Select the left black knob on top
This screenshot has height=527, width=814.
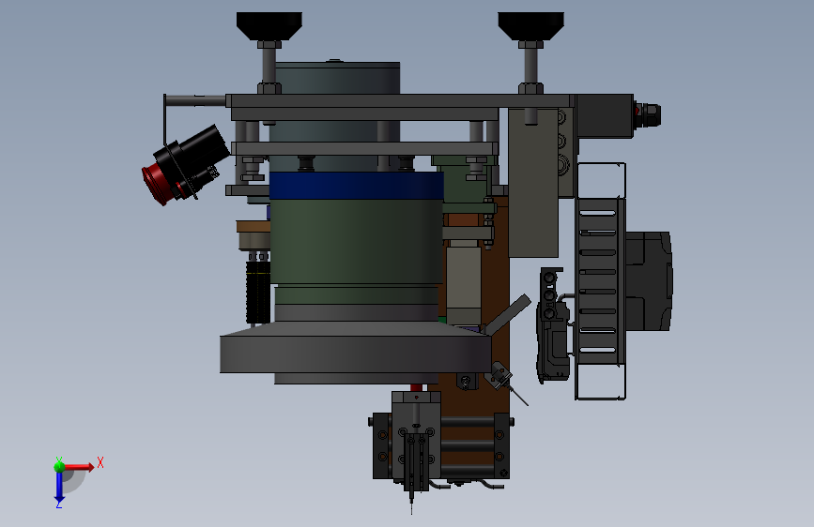269,26
